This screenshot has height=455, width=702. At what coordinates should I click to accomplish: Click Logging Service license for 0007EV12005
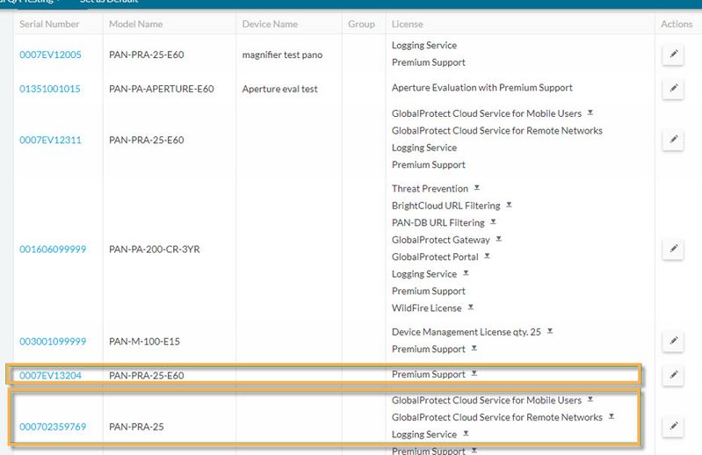pos(424,45)
